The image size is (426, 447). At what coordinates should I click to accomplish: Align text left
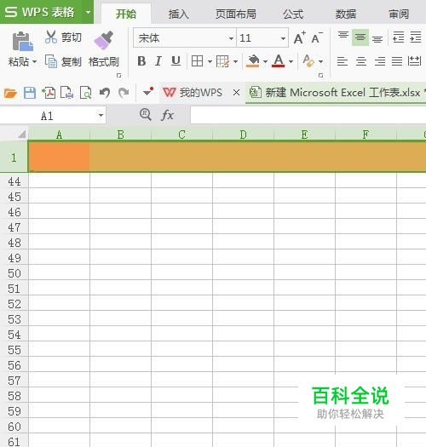point(343,61)
